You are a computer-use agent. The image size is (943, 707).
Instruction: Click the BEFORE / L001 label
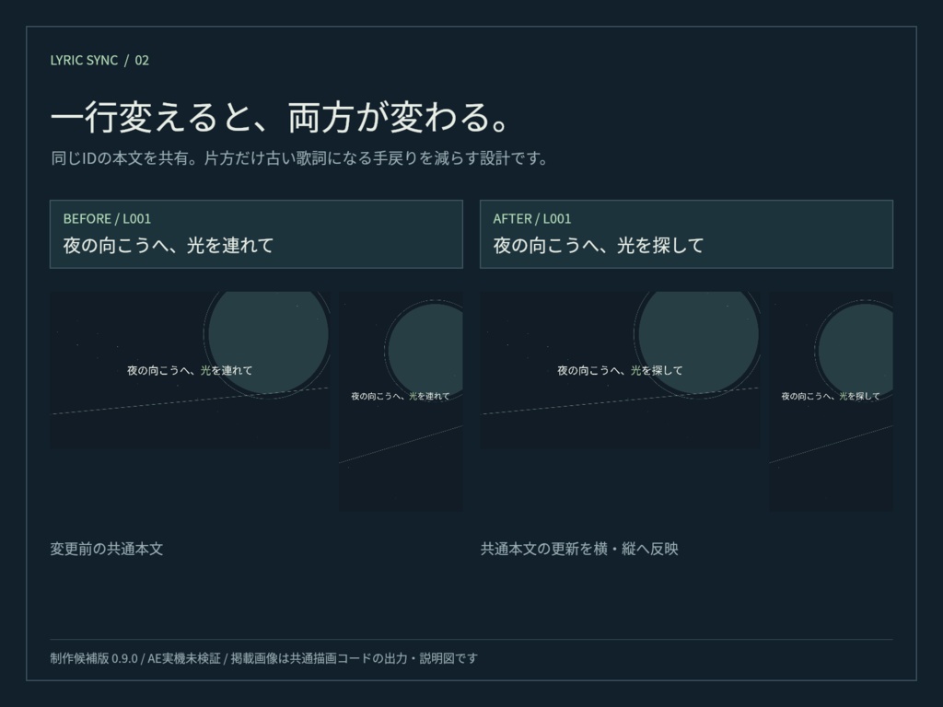[107, 218]
